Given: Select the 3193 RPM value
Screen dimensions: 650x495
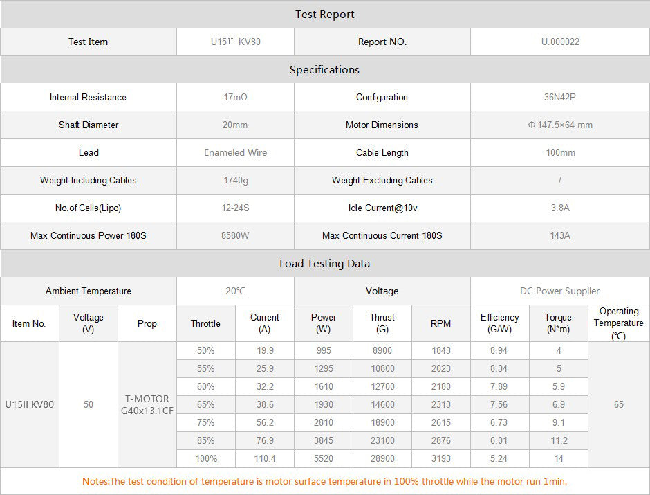Looking at the screenshot, I should point(441,458).
